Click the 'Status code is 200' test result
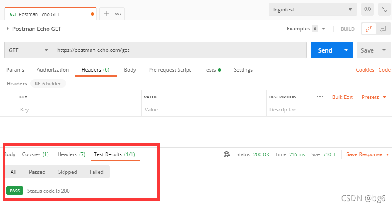 (48, 191)
